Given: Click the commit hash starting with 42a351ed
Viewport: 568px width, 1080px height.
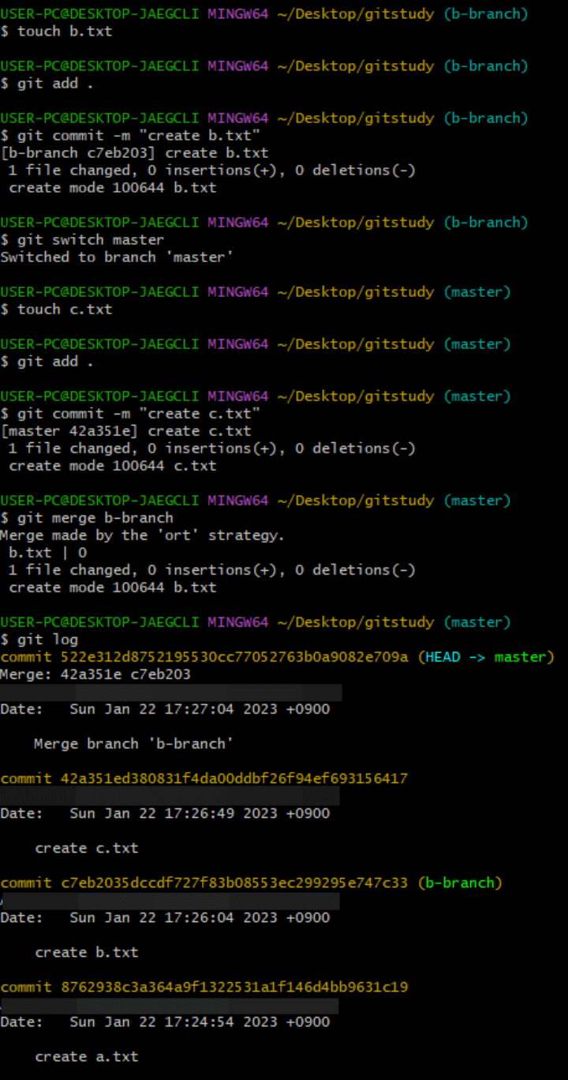Looking at the screenshot, I should 234,778.
